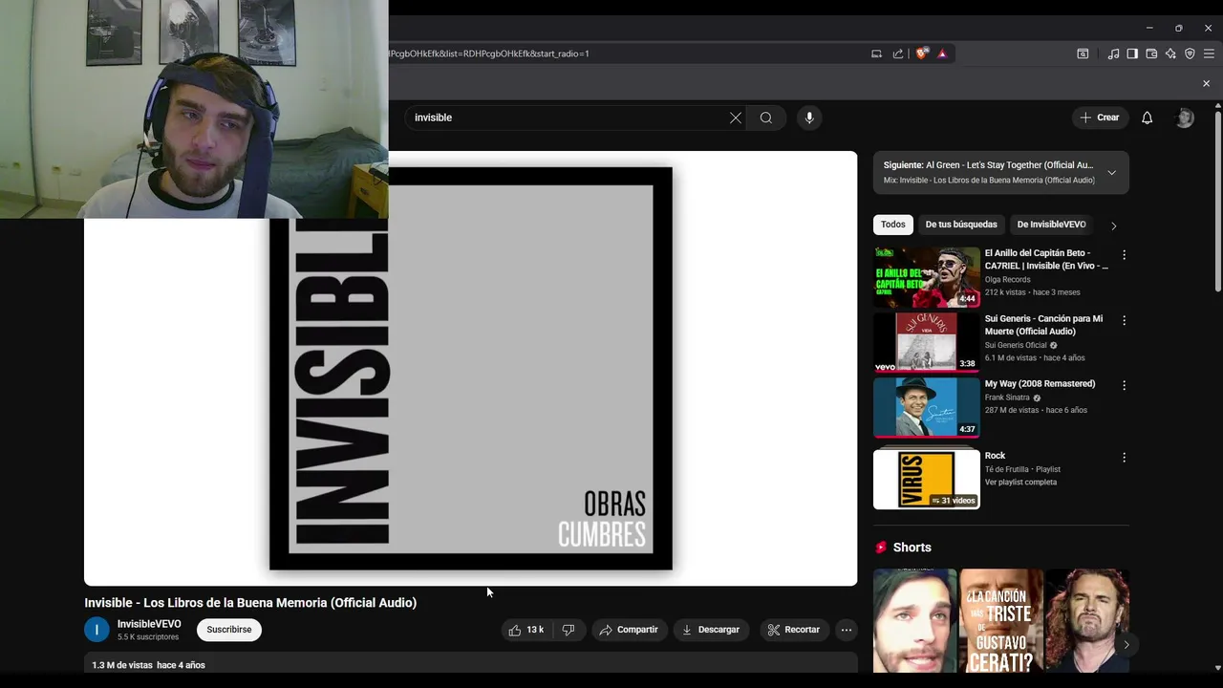
Task: Open options for the Rock playlist
Action: [1124, 458]
